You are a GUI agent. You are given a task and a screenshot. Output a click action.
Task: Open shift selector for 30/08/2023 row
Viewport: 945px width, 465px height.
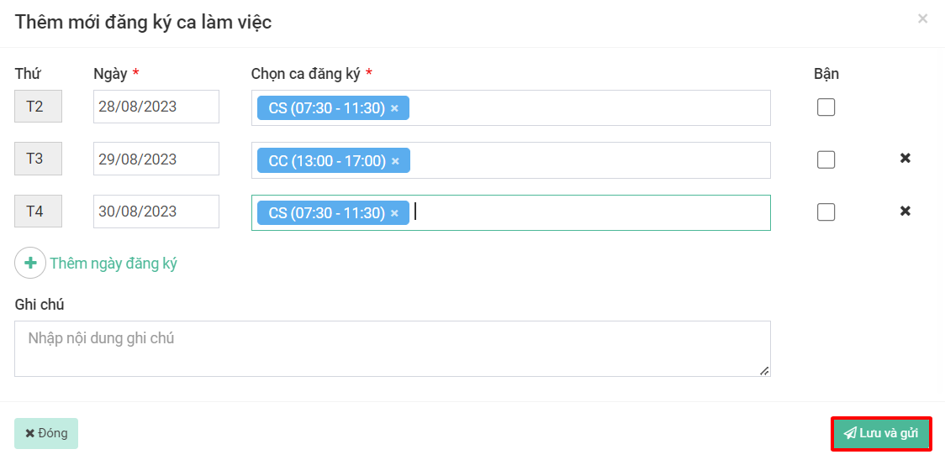tap(589, 213)
